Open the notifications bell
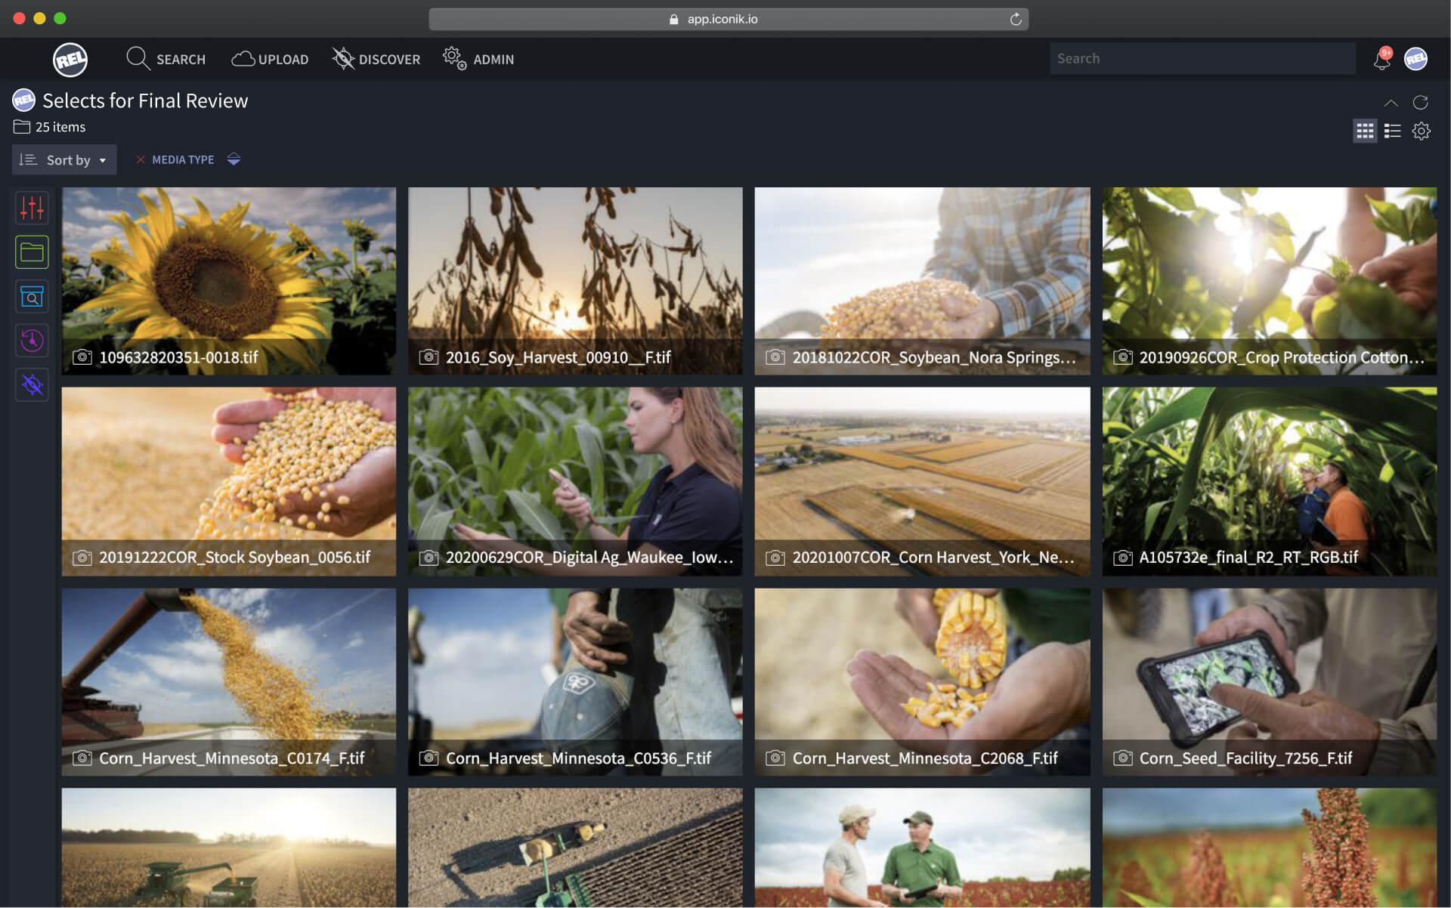1451x908 pixels. point(1381,60)
